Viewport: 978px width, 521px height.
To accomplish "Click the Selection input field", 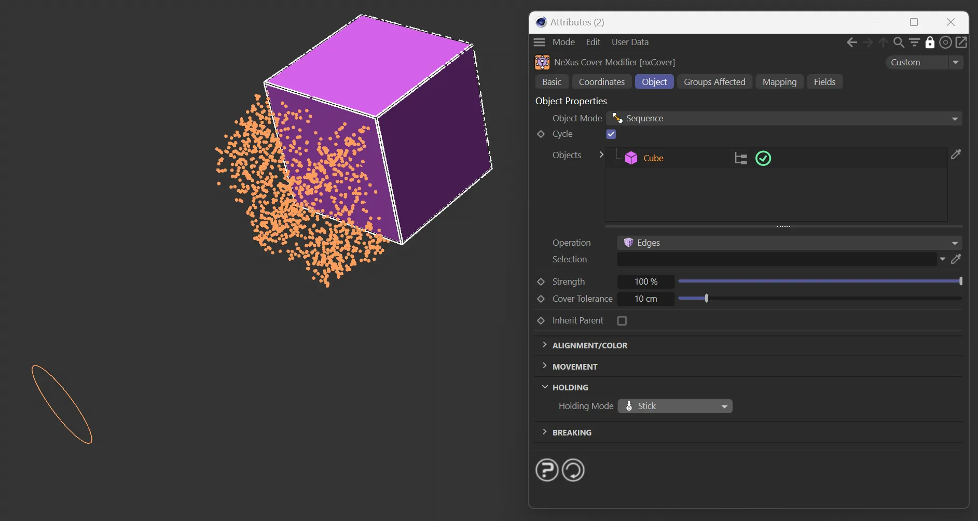I will coord(776,259).
